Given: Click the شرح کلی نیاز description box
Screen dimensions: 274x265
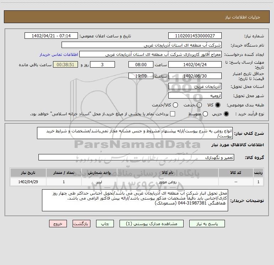Looking at the screenshot, I should pos(135,133).
